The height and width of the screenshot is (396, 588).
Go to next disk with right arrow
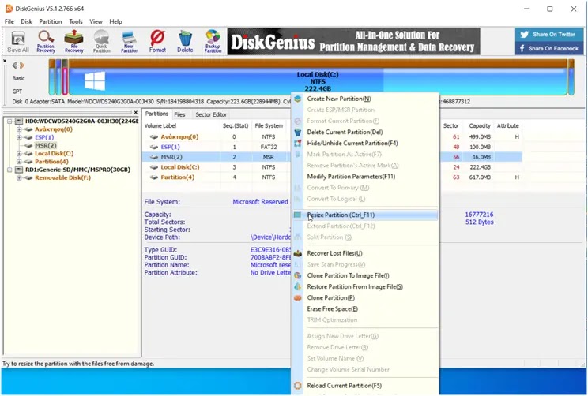pos(22,65)
